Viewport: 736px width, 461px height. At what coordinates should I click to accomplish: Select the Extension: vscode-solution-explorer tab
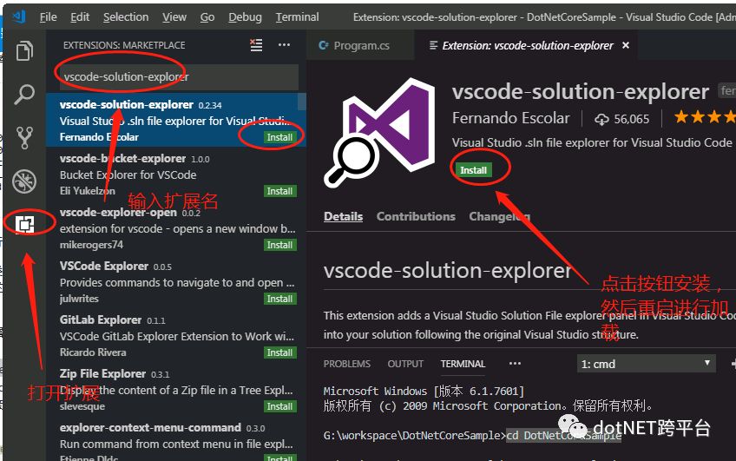coord(528,45)
